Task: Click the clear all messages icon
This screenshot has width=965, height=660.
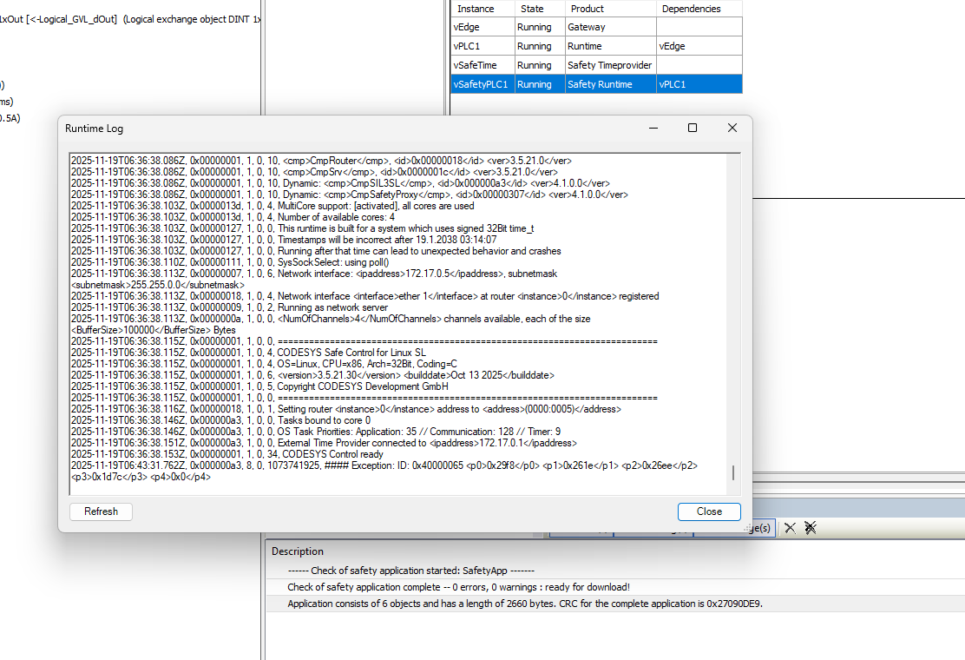Action: pos(810,527)
